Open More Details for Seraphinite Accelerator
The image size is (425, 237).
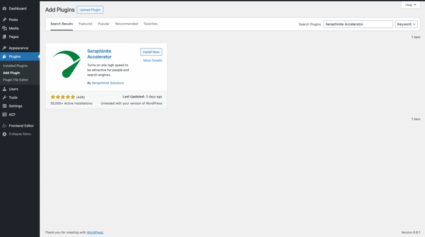(152, 61)
